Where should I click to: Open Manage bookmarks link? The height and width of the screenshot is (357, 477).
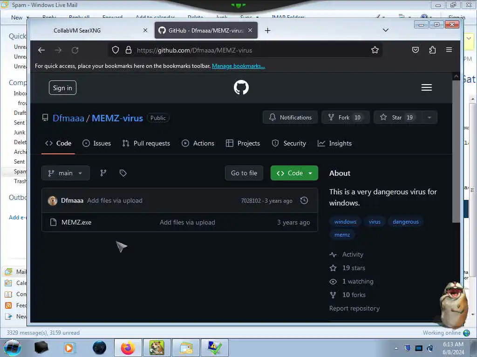238,66
